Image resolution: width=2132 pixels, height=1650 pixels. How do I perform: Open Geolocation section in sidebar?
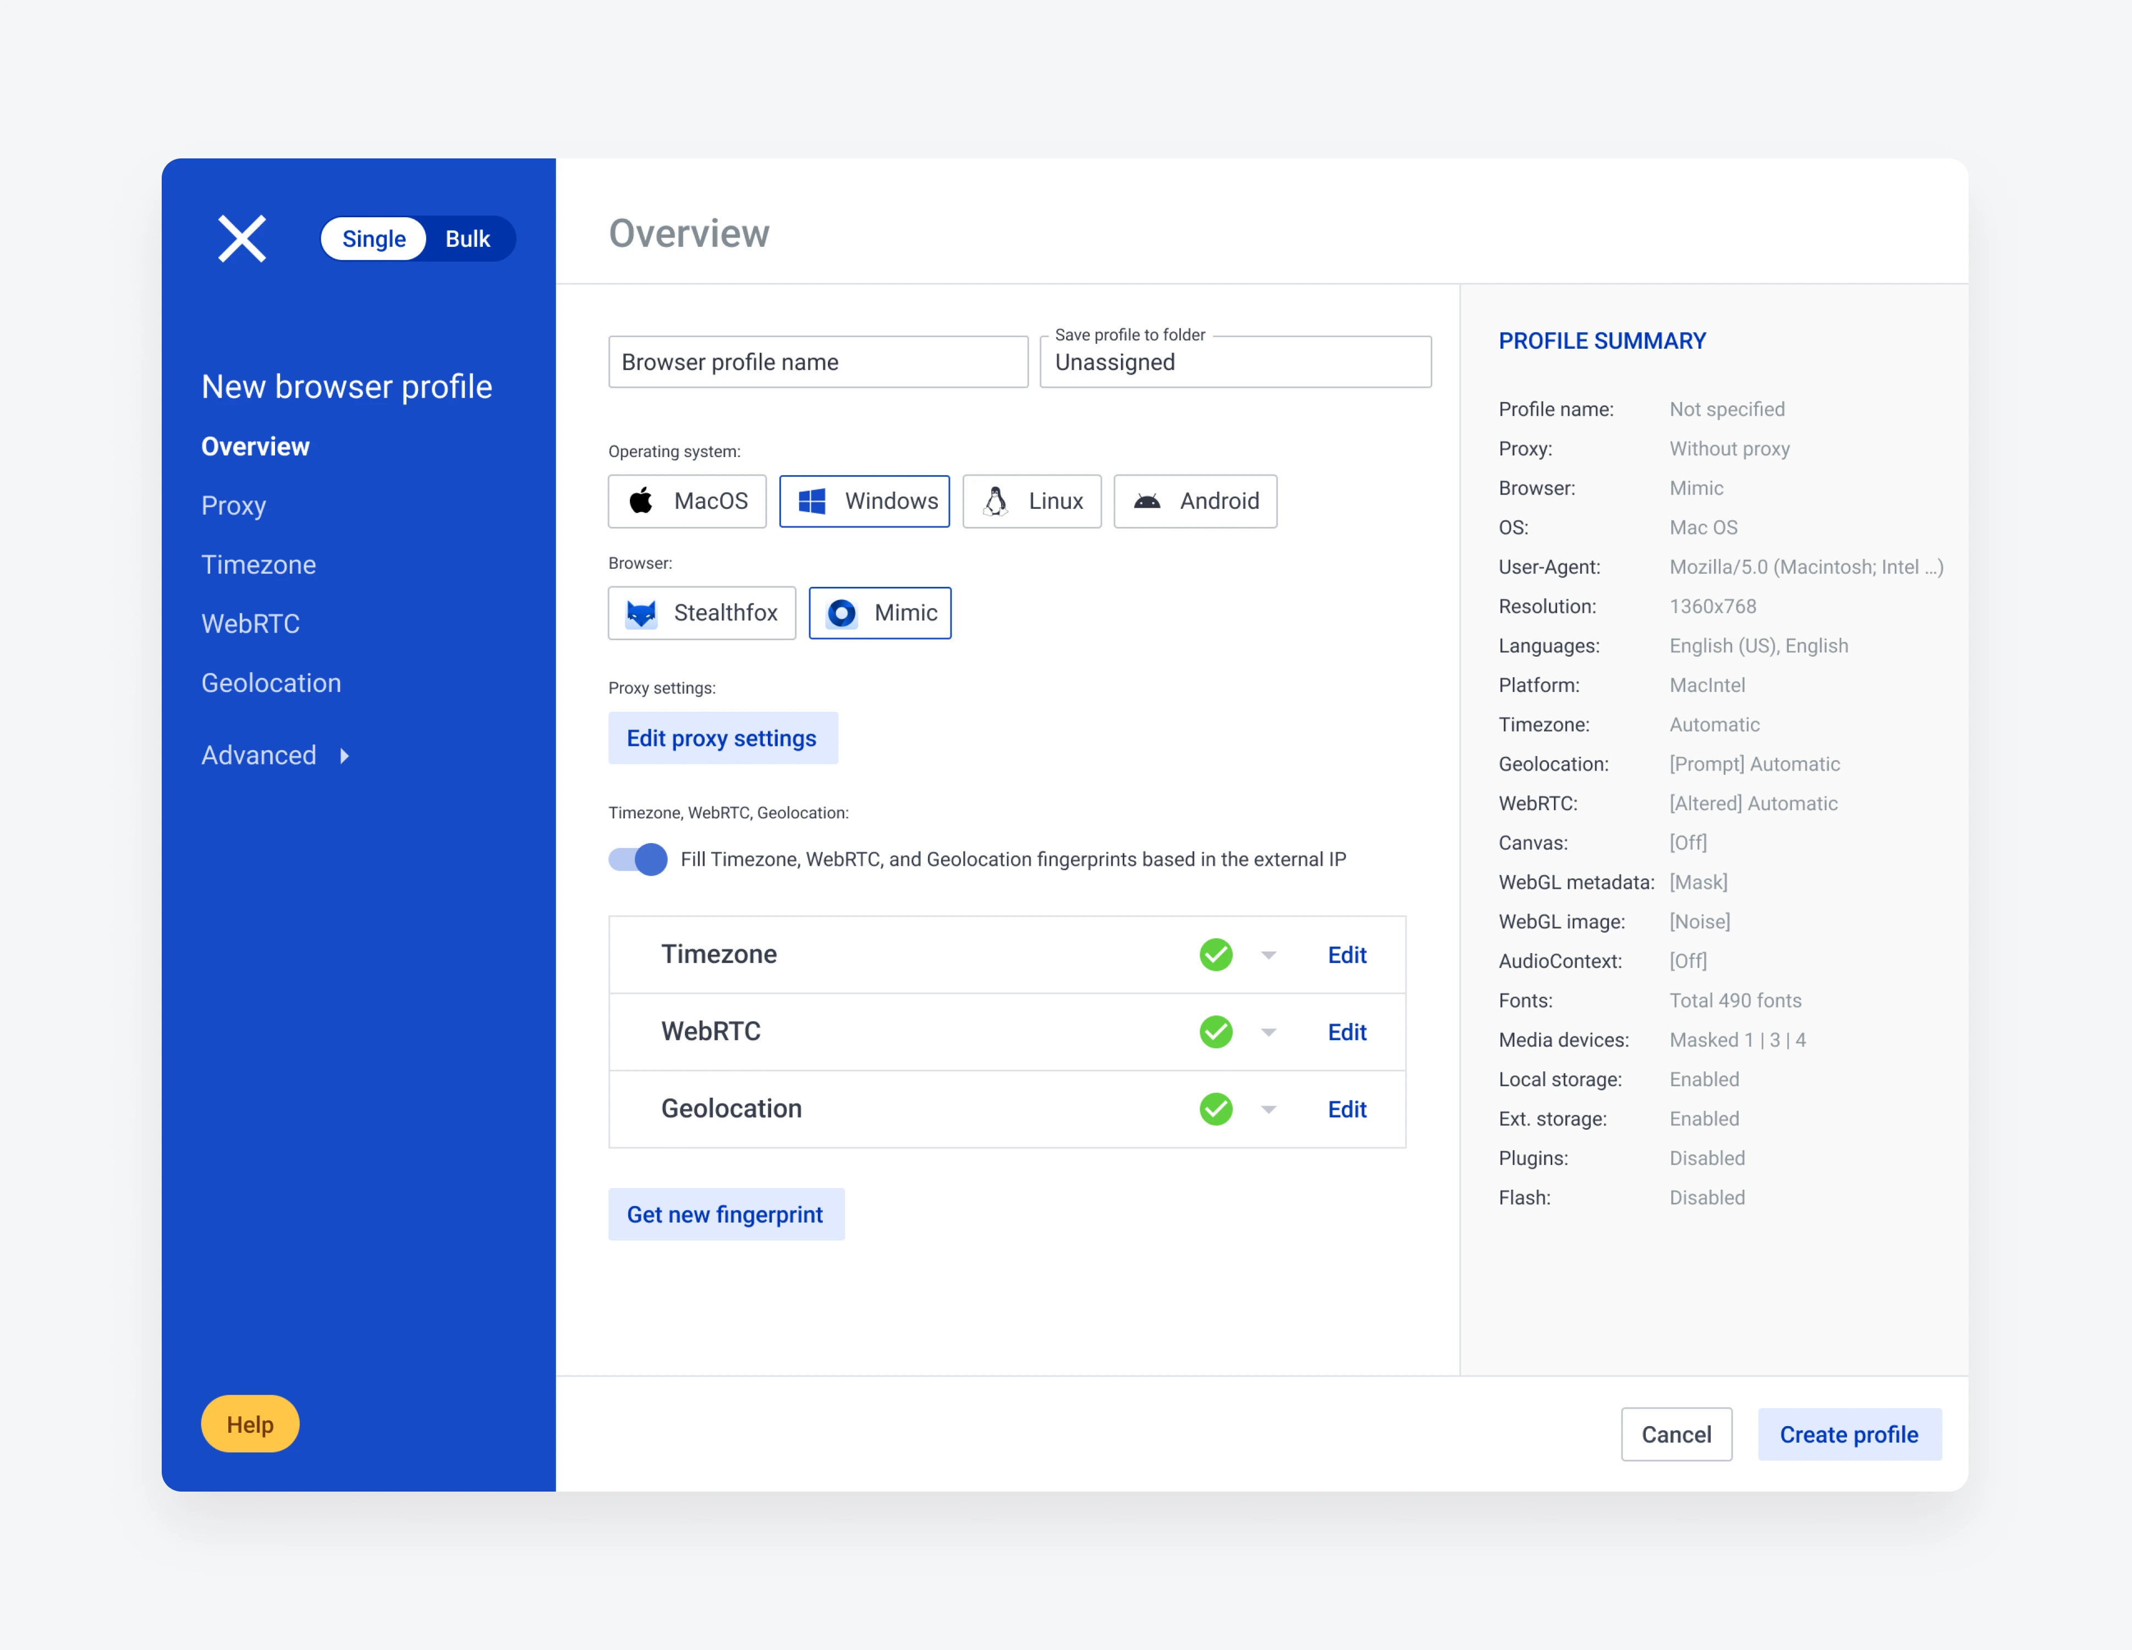(271, 683)
